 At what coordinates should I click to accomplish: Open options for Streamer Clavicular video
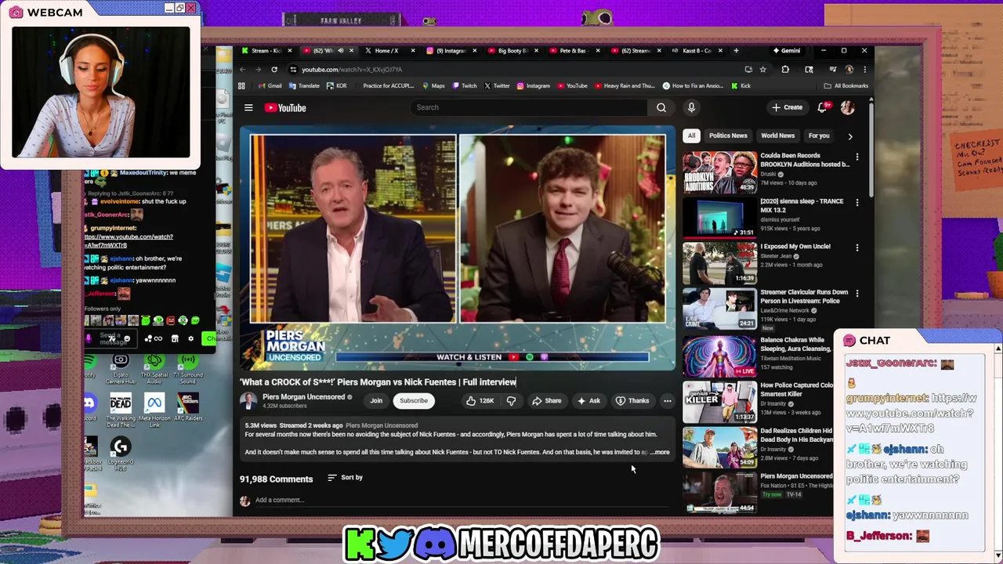(x=856, y=294)
